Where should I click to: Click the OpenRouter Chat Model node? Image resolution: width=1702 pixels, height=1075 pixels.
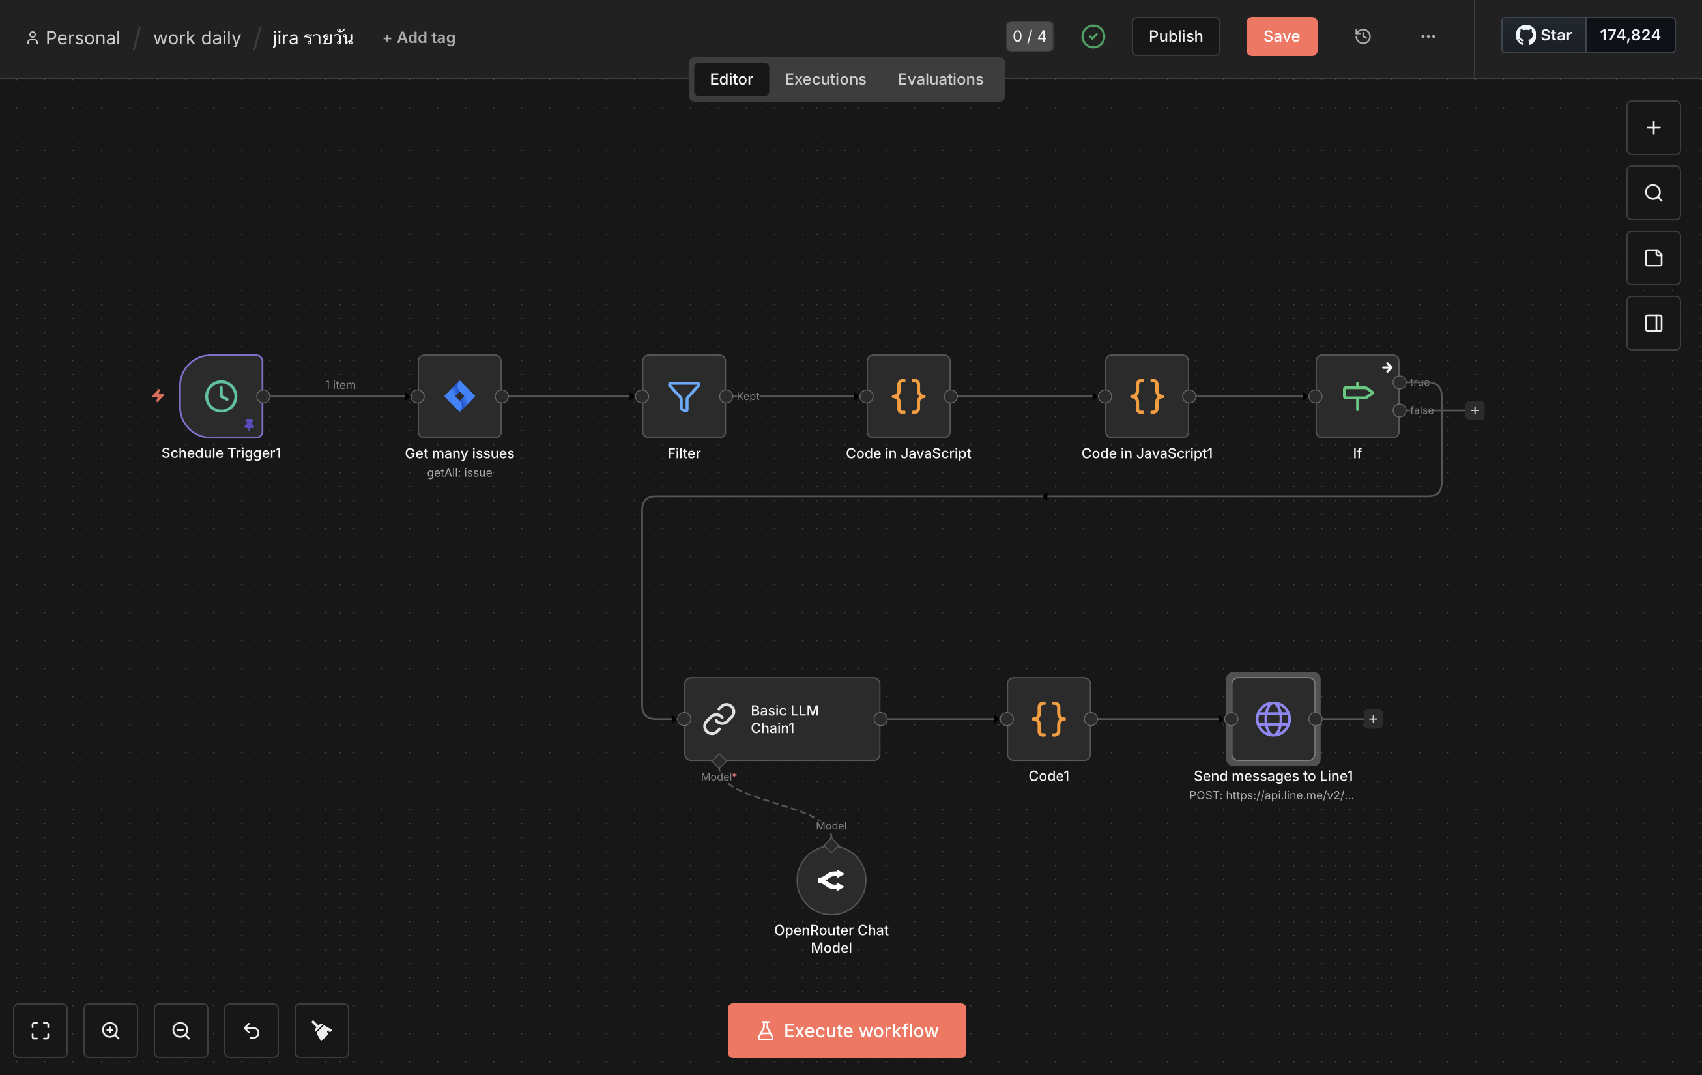[x=831, y=880]
